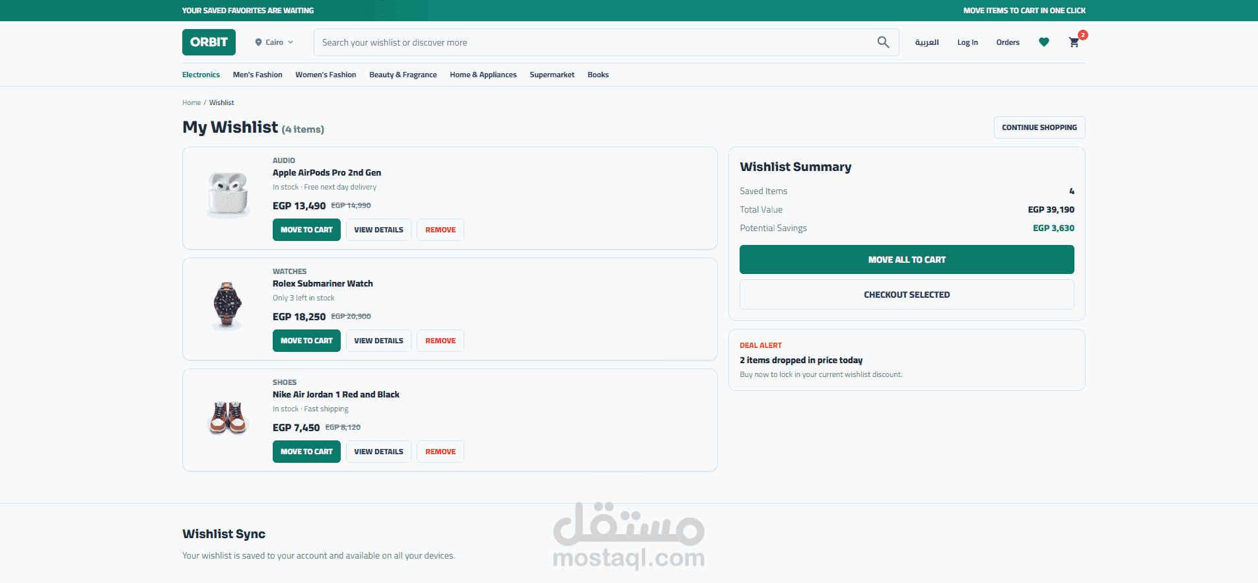The height and width of the screenshot is (583, 1258).
Task: Go to Home via breadcrumb
Action: click(192, 102)
